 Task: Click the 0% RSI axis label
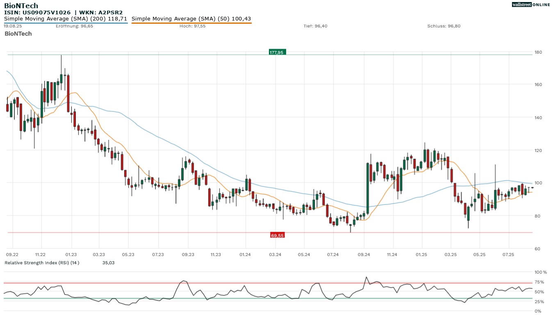pos(538,311)
